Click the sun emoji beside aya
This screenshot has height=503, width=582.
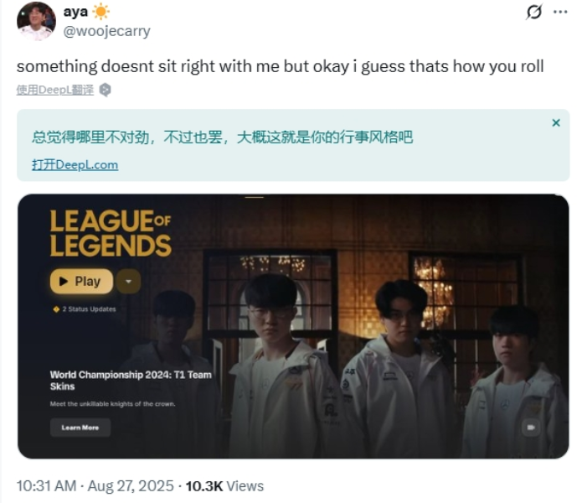(101, 12)
